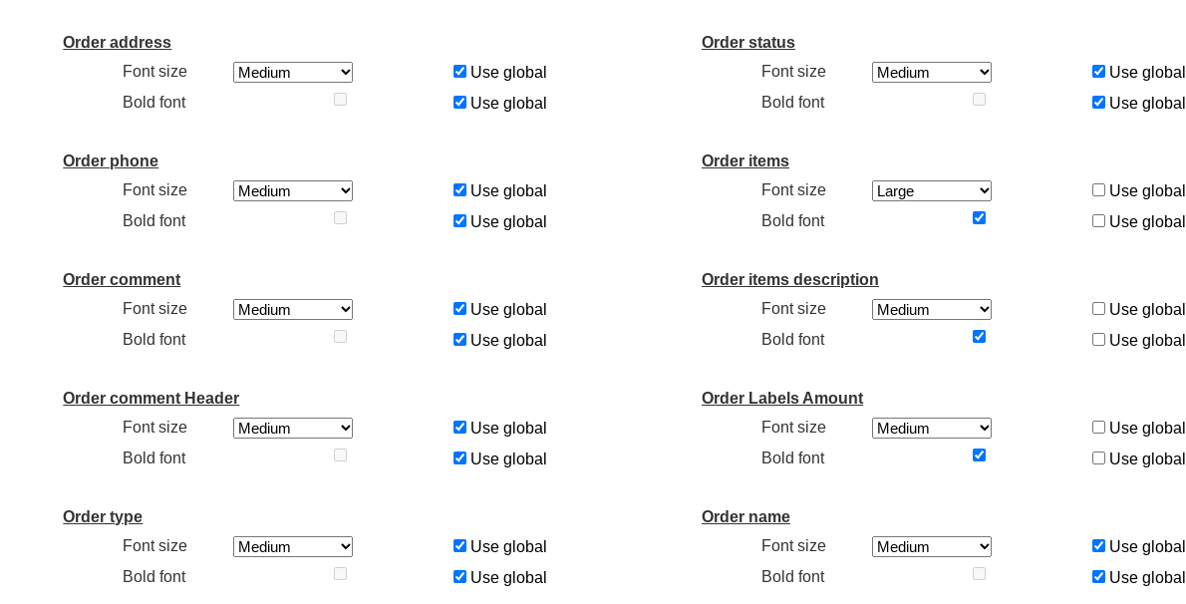
Task: Enable Use global for Order items font size
Action: click(1098, 190)
